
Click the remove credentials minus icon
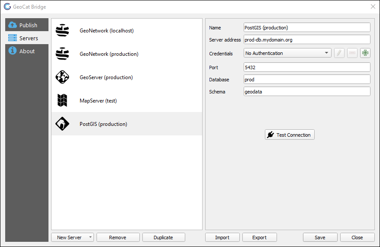click(x=352, y=53)
